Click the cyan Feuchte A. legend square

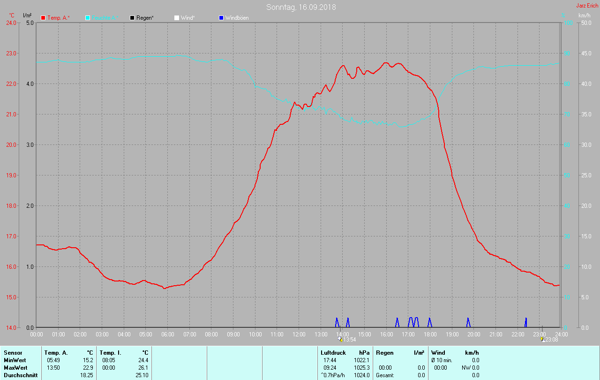(88, 18)
